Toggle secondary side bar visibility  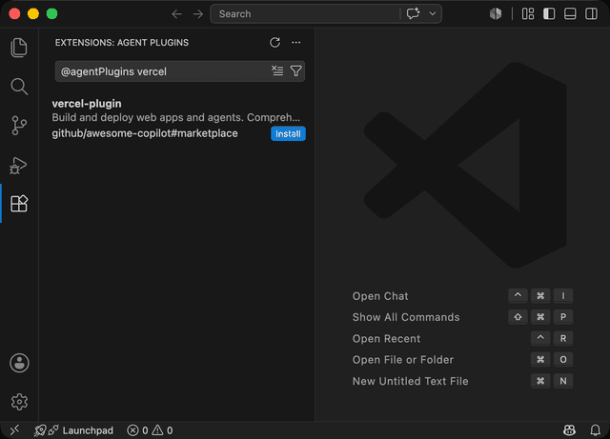click(591, 13)
